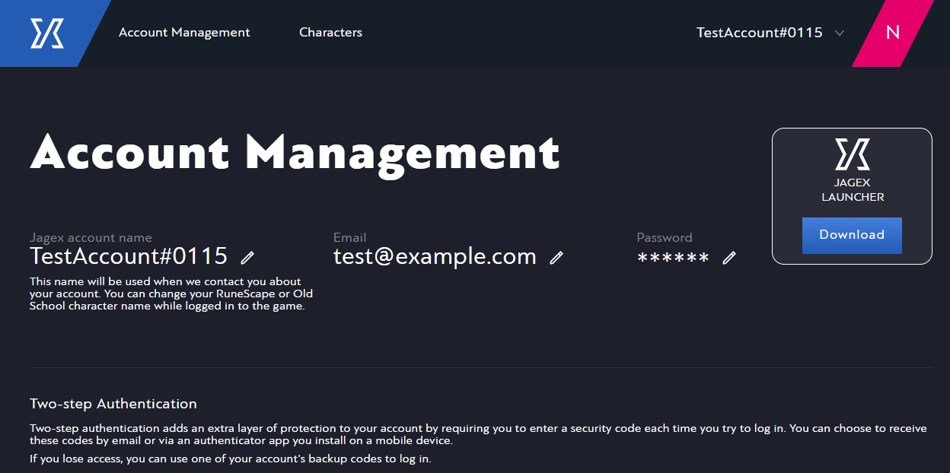
Task: Expand the TestAccount#0115 dropdown chevron
Action: [x=840, y=33]
